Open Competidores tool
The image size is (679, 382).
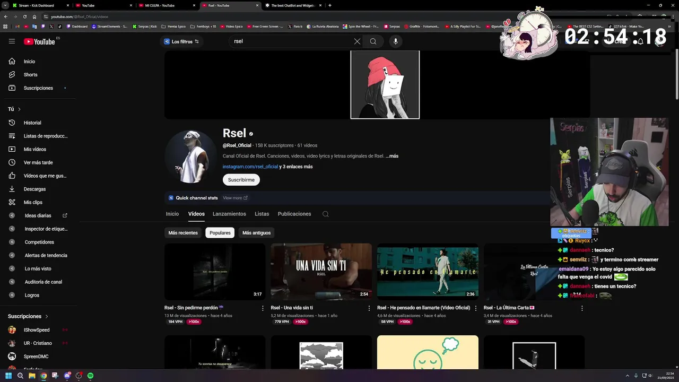click(x=40, y=242)
